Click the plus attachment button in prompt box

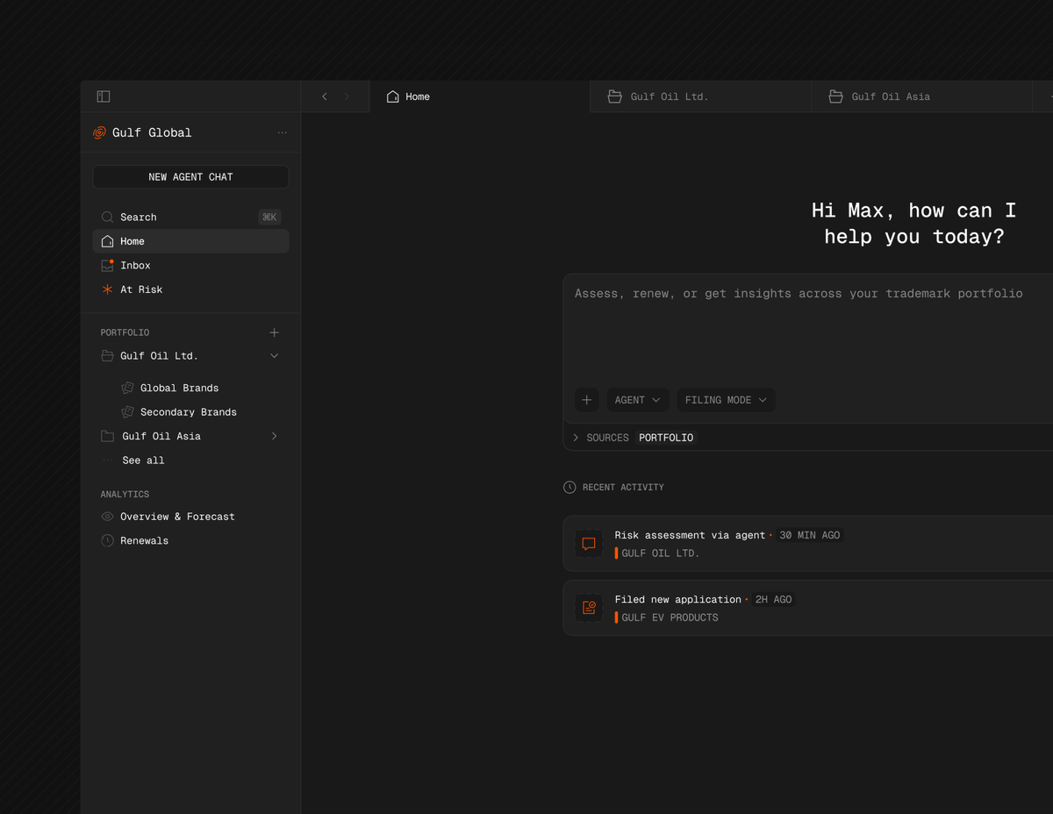(587, 400)
